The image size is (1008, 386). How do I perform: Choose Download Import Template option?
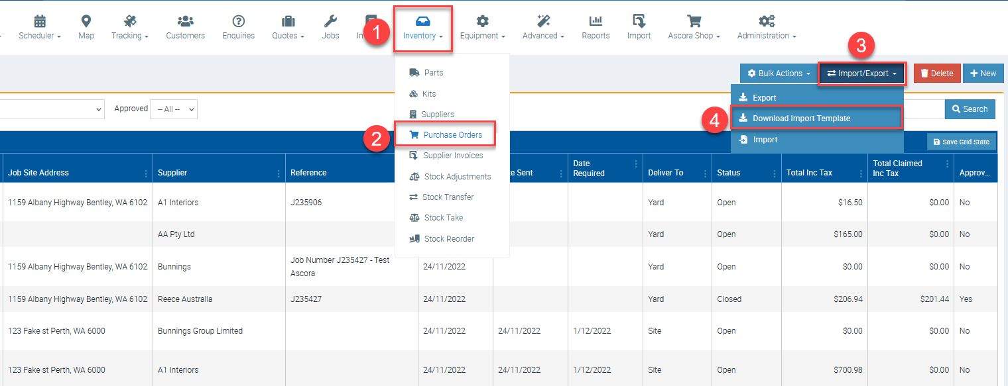[801, 119]
